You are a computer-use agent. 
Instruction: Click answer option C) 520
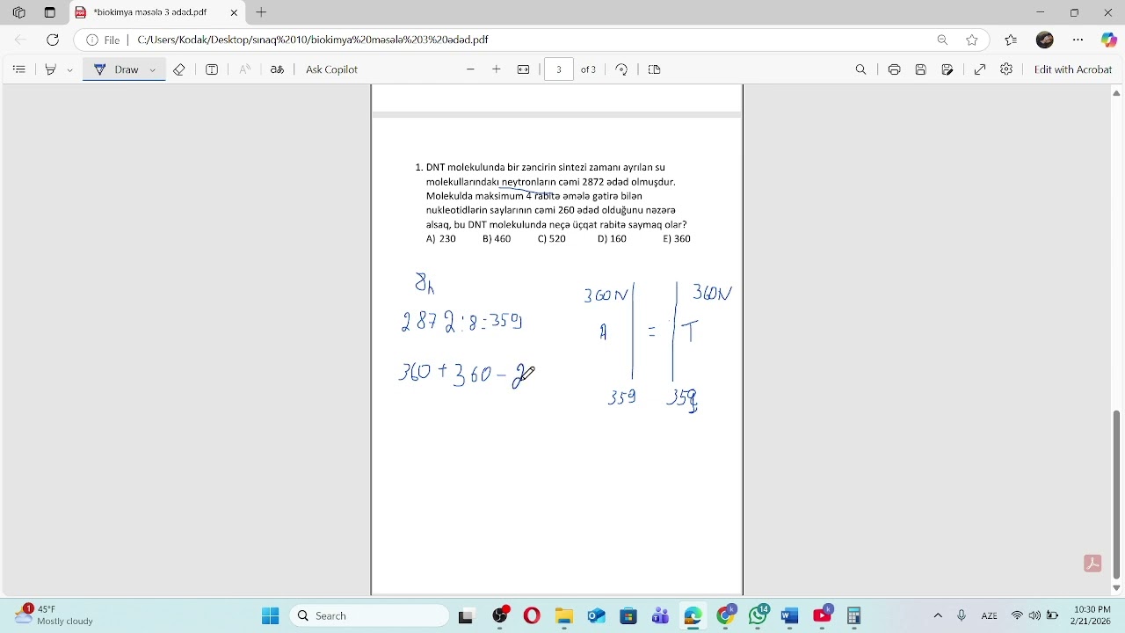(552, 239)
